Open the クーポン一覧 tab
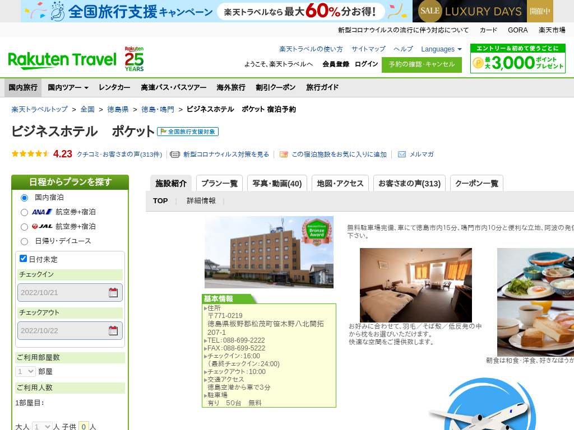 [476, 183]
